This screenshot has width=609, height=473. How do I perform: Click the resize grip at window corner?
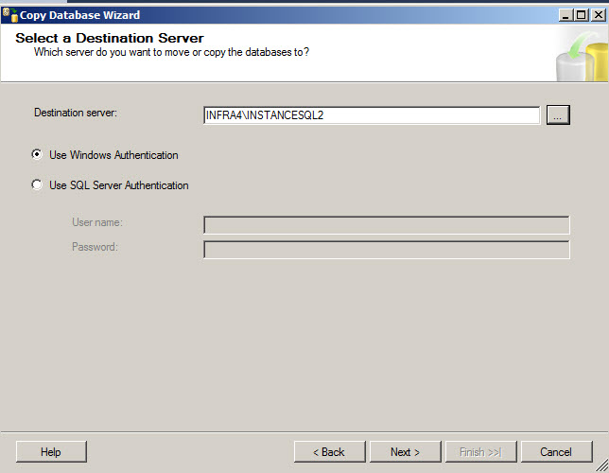click(602, 466)
